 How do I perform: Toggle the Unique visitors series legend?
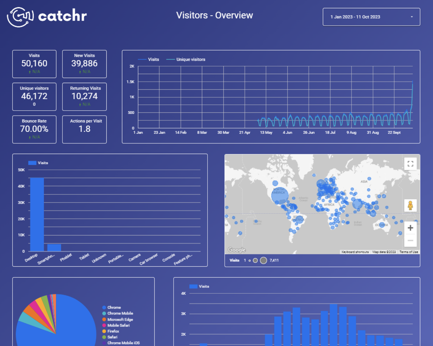pos(186,59)
